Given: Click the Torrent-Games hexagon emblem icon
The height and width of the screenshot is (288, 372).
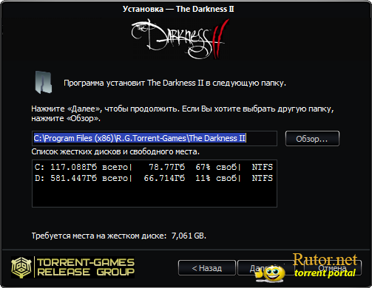Looking at the screenshot, I should click(21, 267).
